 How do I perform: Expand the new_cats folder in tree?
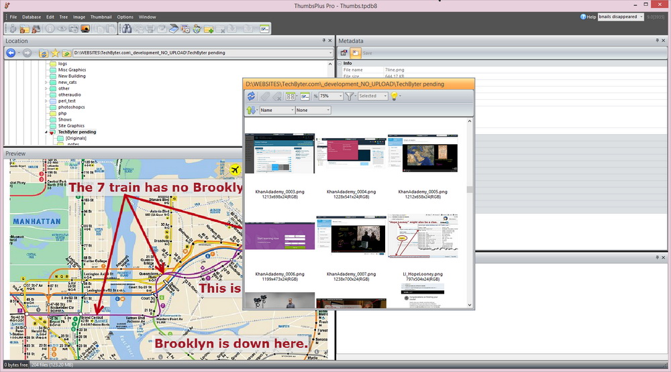coord(46,82)
